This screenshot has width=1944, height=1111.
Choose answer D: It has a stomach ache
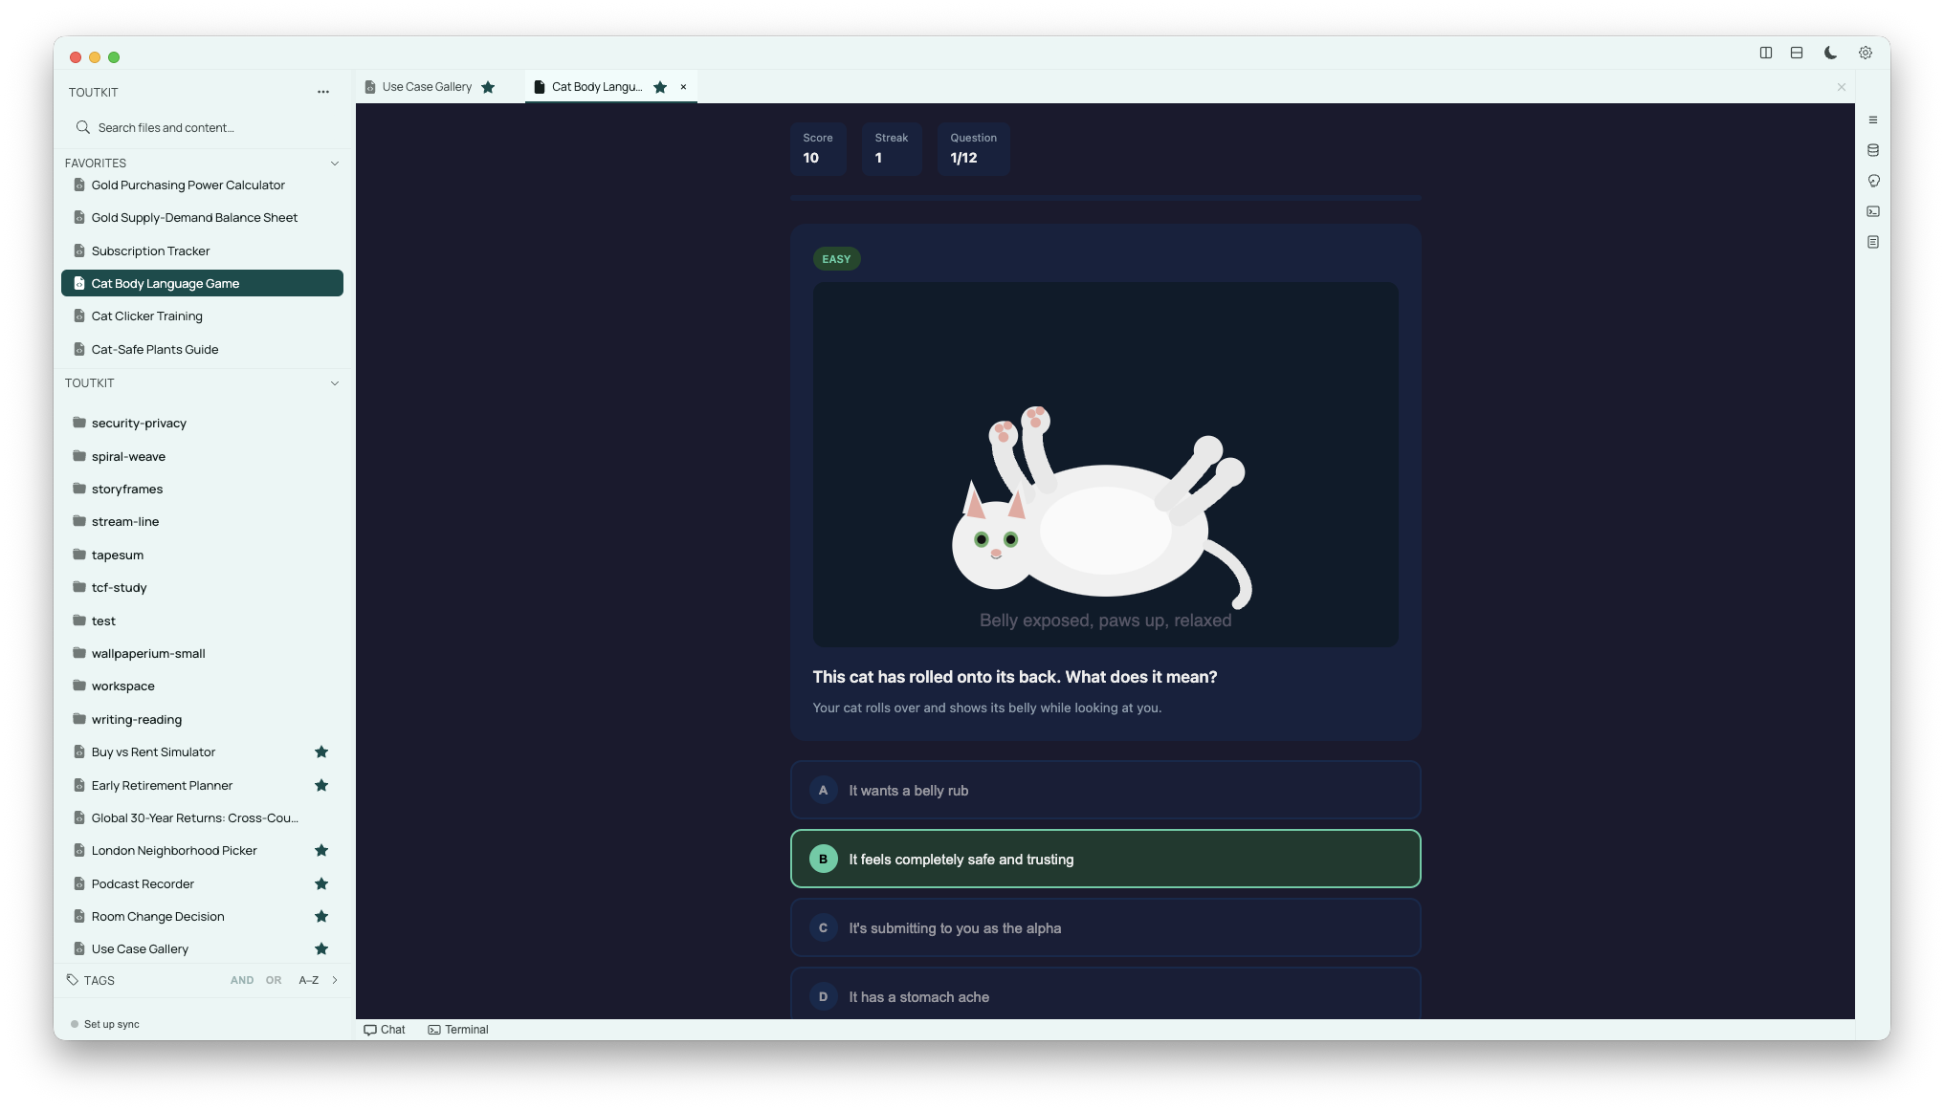1105,994
